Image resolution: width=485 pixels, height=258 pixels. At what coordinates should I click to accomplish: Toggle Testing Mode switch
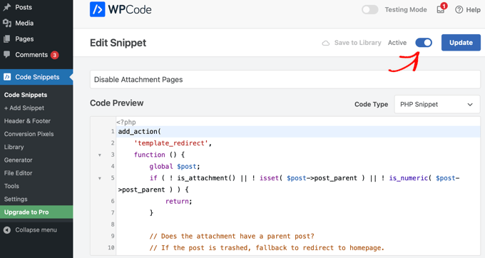pos(370,9)
